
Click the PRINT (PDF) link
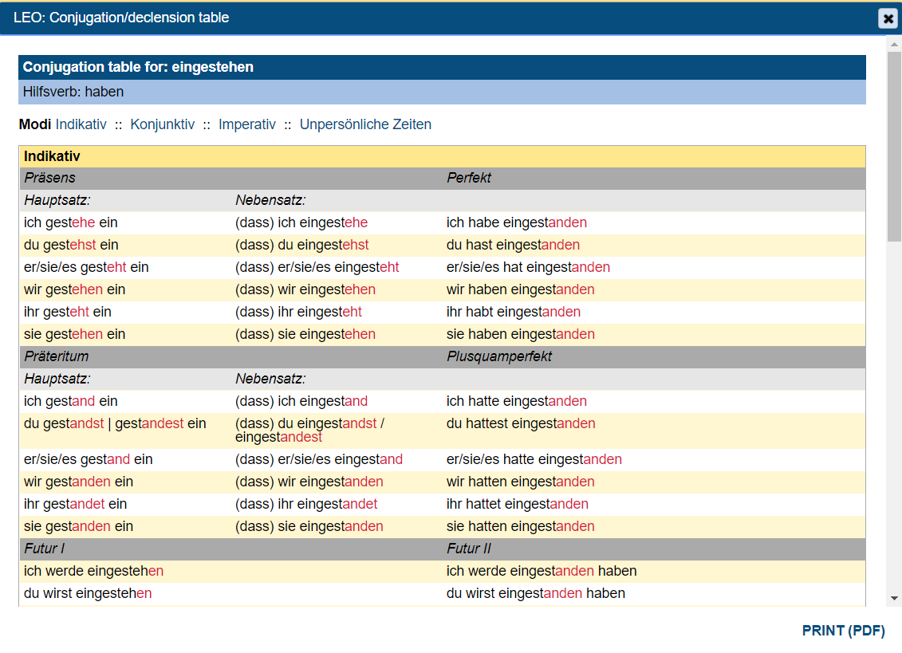point(843,631)
